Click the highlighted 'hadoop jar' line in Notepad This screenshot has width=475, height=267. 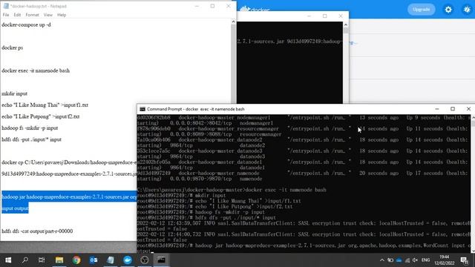click(69, 197)
